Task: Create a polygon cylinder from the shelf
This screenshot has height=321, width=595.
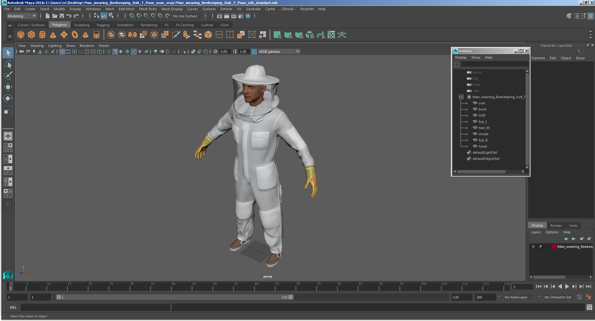Action: coord(42,35)
